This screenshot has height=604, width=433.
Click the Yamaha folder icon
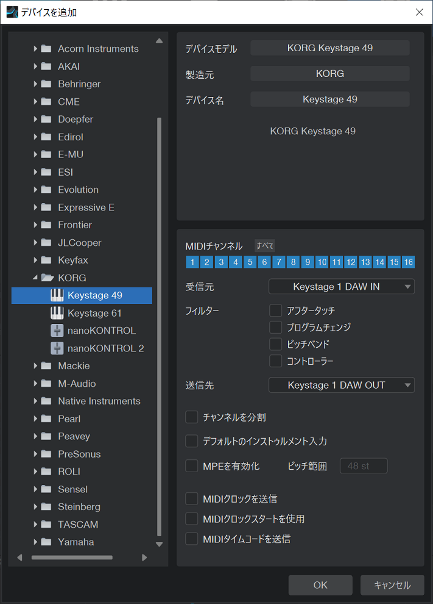pyautogui.click(x=46, y=542)
